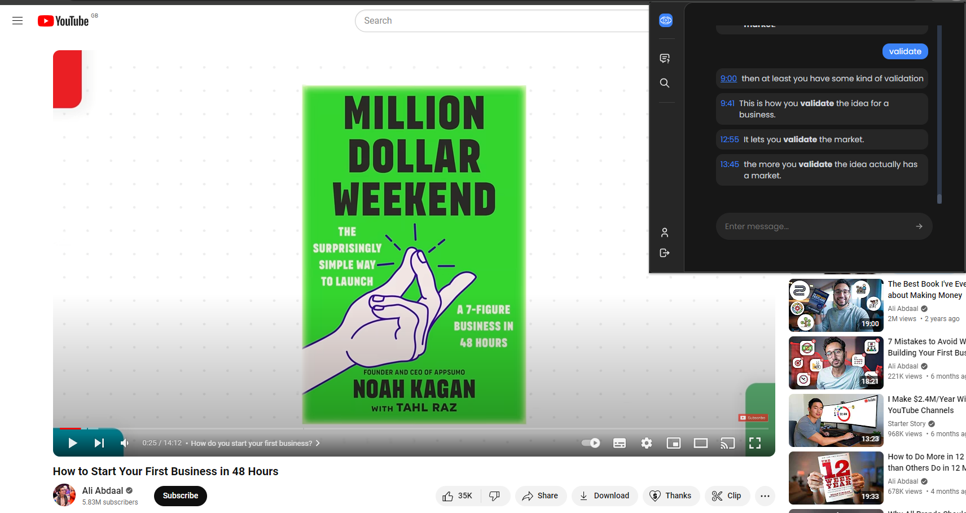
Task: Share this video
Action: (x=541, y=496)
